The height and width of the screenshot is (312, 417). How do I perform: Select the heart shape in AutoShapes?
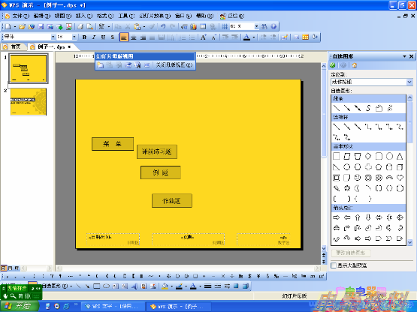[400, 178]
